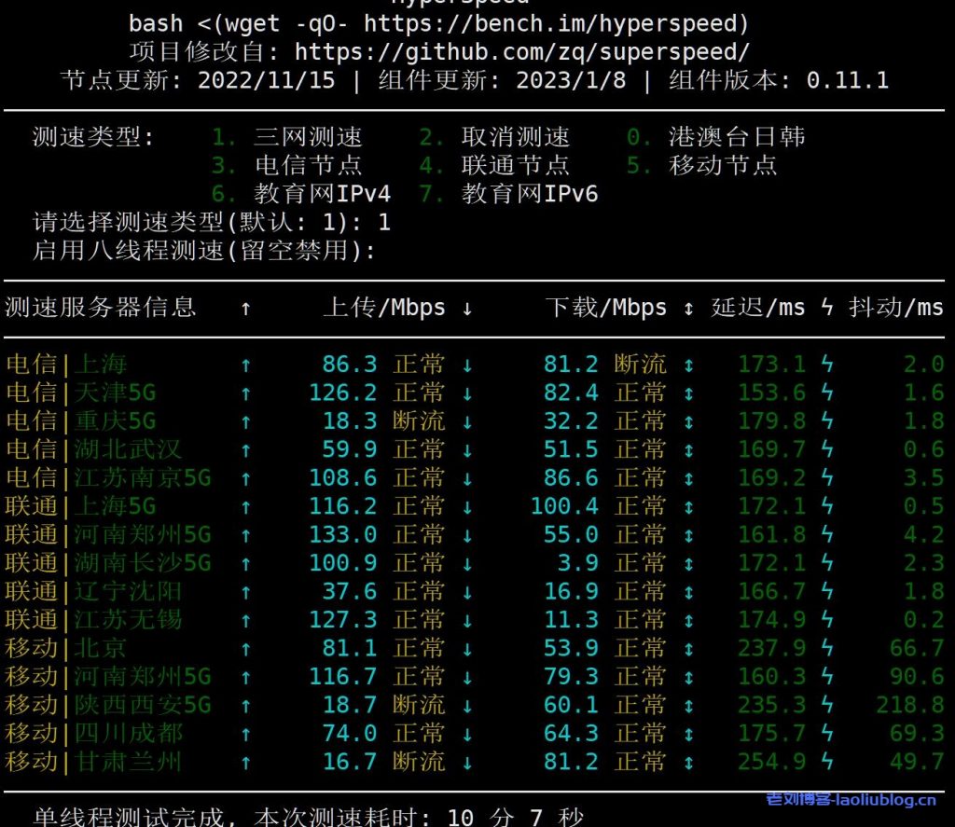
Task: Click the lightning icon in 移动|北京 row
Action: pyautogui.click(x=826, y=648)
